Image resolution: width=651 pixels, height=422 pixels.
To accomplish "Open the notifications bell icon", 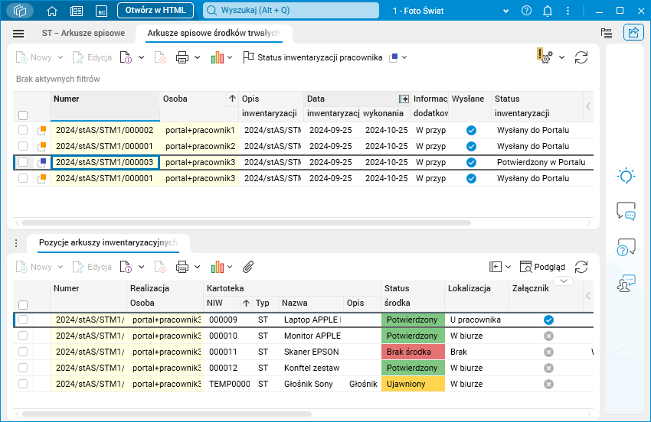I will point(548,11).
